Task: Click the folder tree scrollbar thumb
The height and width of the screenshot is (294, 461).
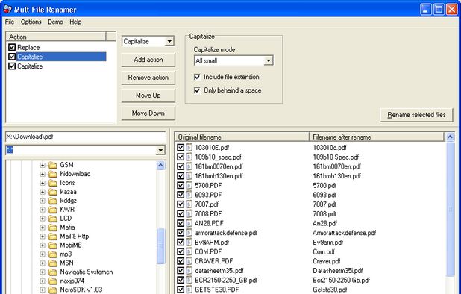Action: click(160, 246)
